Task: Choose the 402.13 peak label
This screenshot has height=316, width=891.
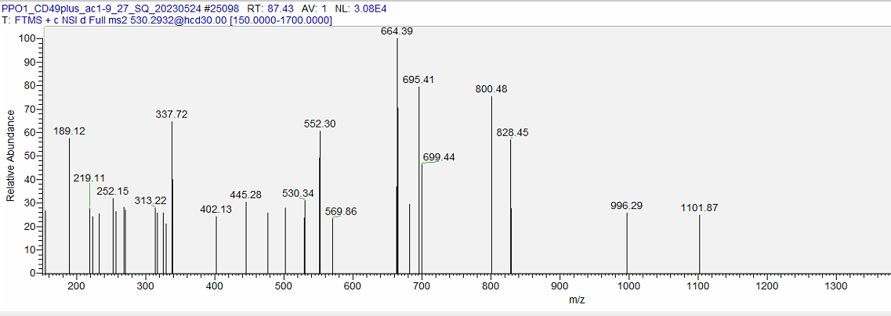Action: pos(216,209)
